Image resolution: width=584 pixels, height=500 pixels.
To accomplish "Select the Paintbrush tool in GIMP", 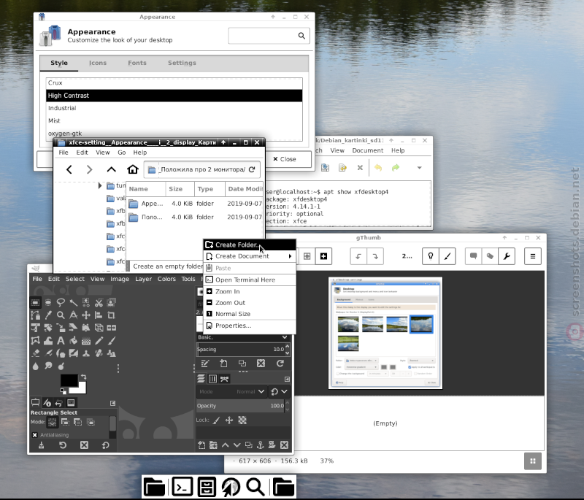I will coord(112,341).
